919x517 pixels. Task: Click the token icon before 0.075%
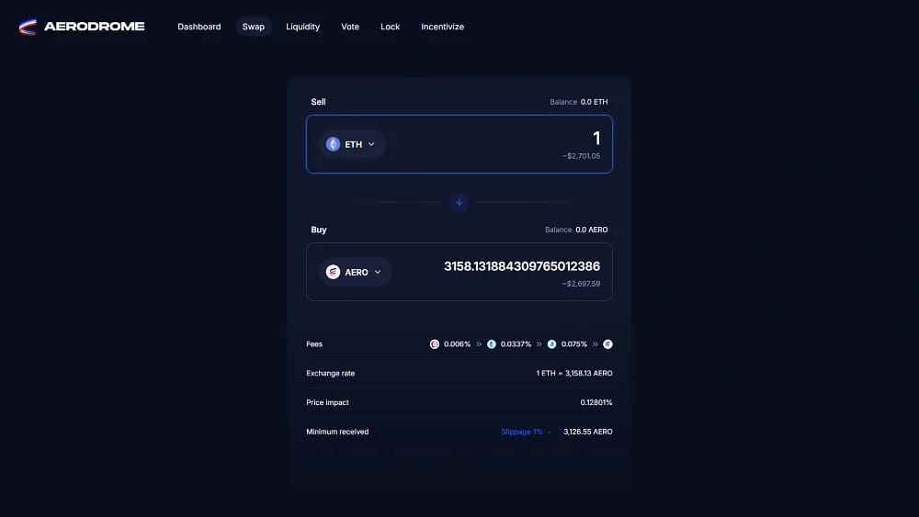tap(551, 344)
